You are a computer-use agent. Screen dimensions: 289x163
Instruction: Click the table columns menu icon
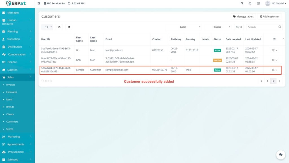point(274,39)
